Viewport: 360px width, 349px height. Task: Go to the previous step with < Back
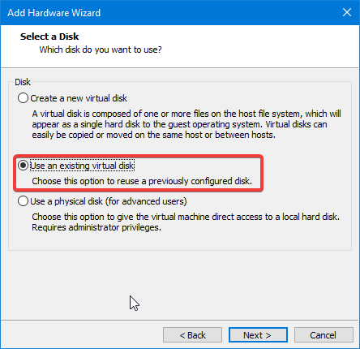click(x=192, y=335)
